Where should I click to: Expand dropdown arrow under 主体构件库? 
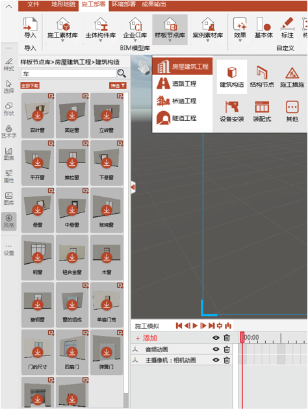point(101,41)
